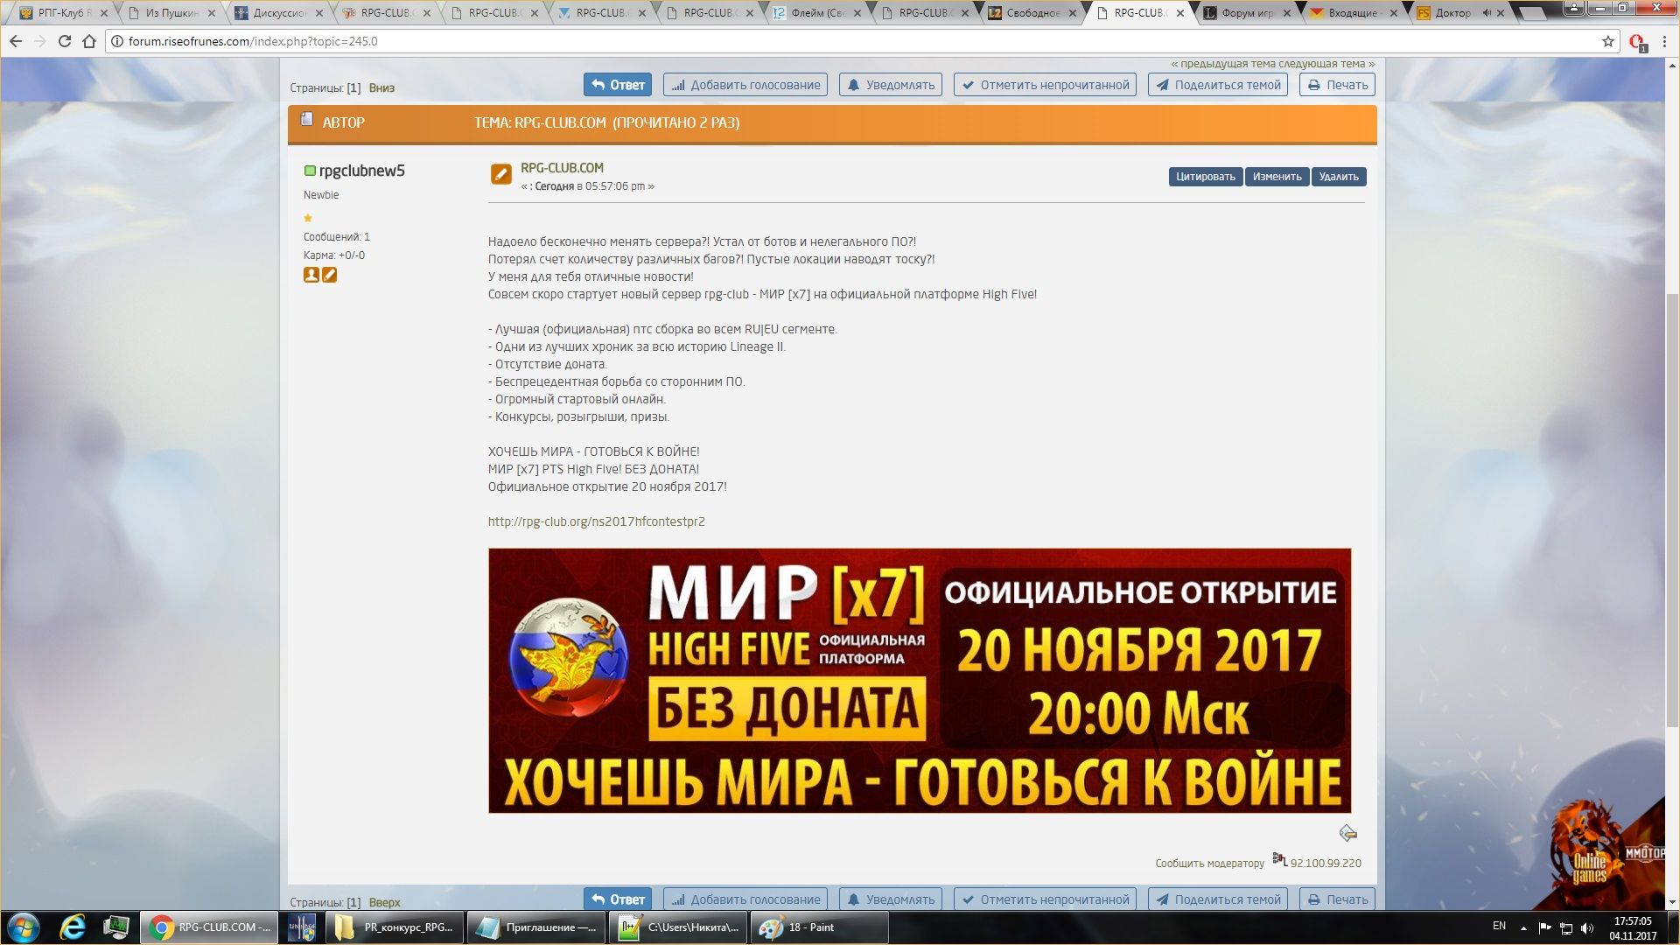Click the red extension icon in toolbar
The image size is (1680, 945).
[1637, 41]
